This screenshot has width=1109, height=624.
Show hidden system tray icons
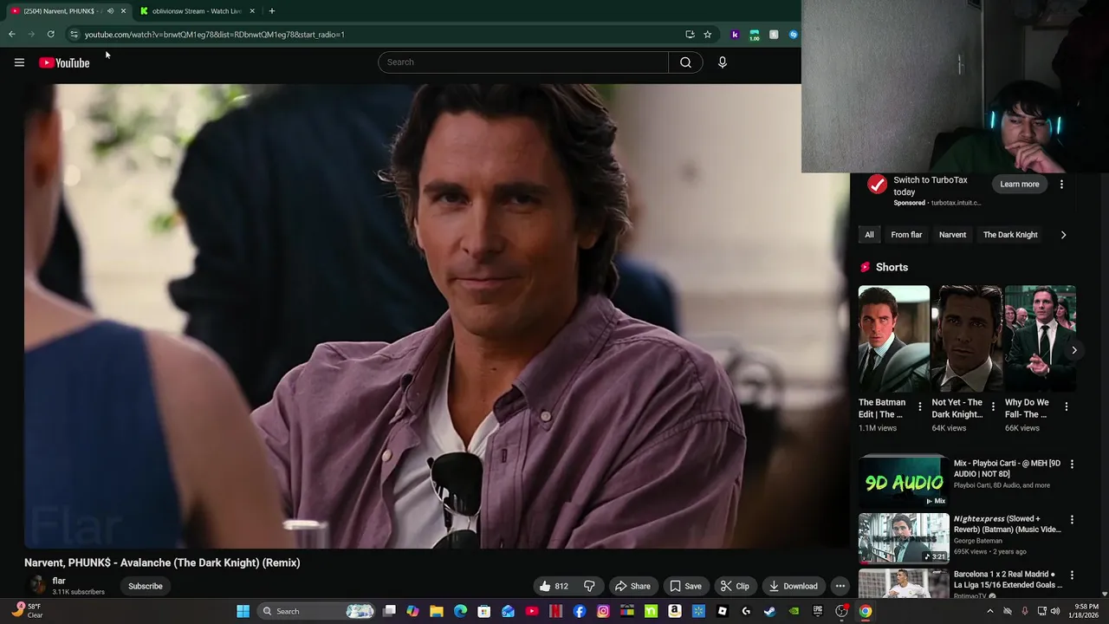tap(989, 611)
